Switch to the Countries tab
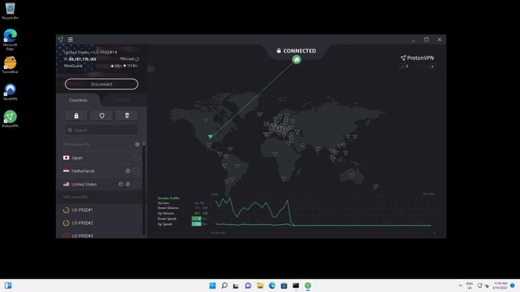The height and width of the screenshot is (292, 520). pos(78,100)
